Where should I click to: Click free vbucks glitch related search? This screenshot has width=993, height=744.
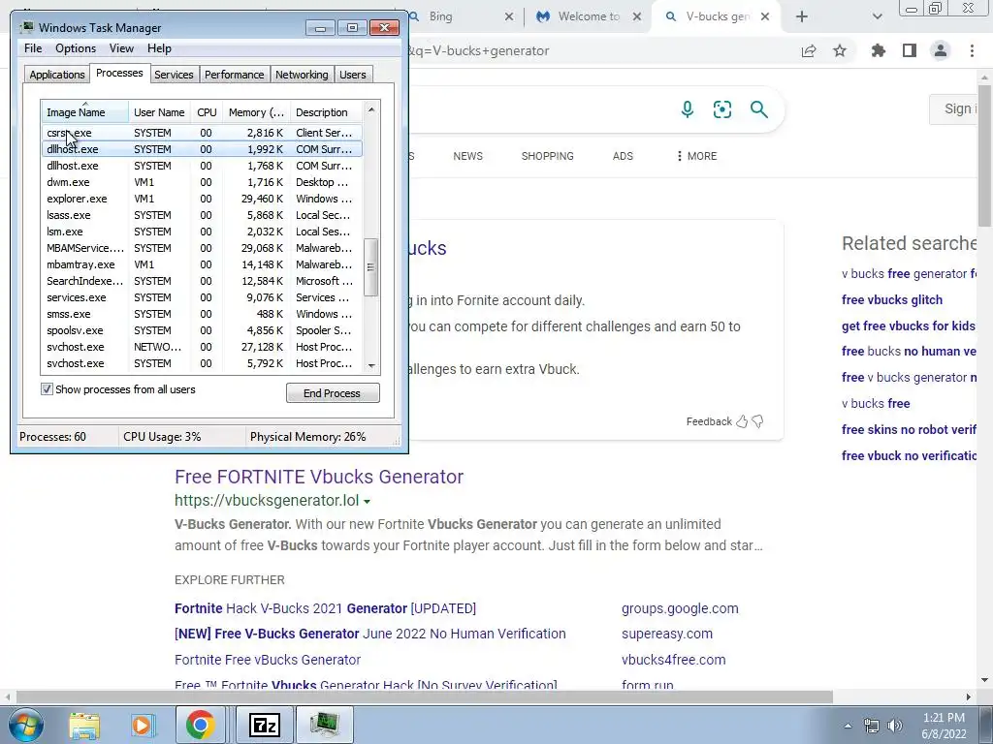892,300
